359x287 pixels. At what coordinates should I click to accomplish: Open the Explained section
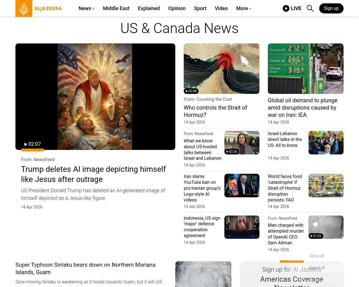(149, 8)
